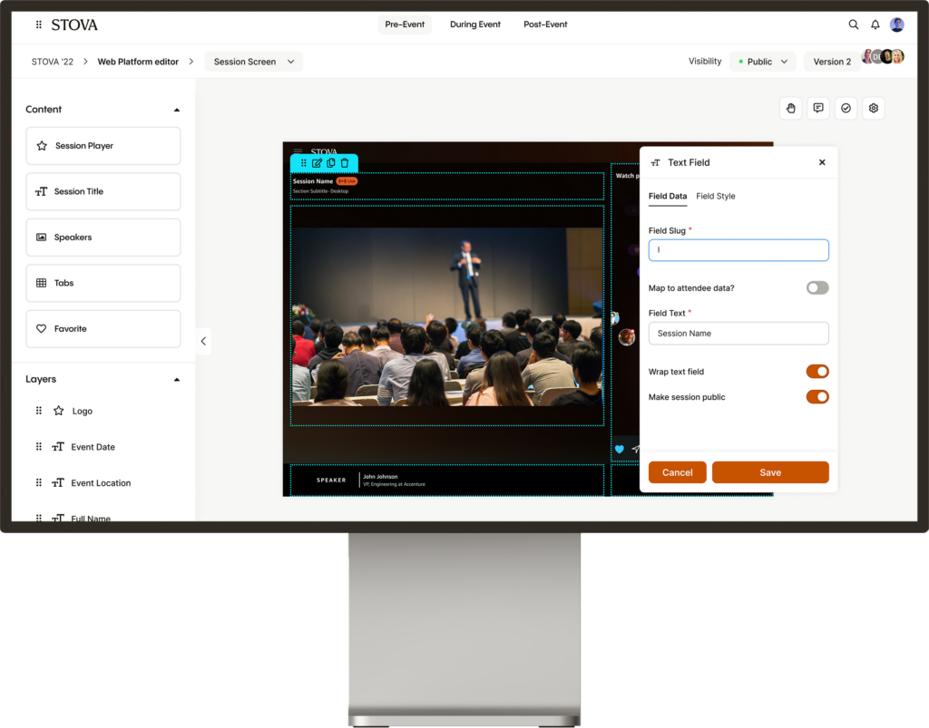The height and width of the screenshot is (728, 929).
Task: Cancel the Text Field edits
Action: (x=677, y=472)
